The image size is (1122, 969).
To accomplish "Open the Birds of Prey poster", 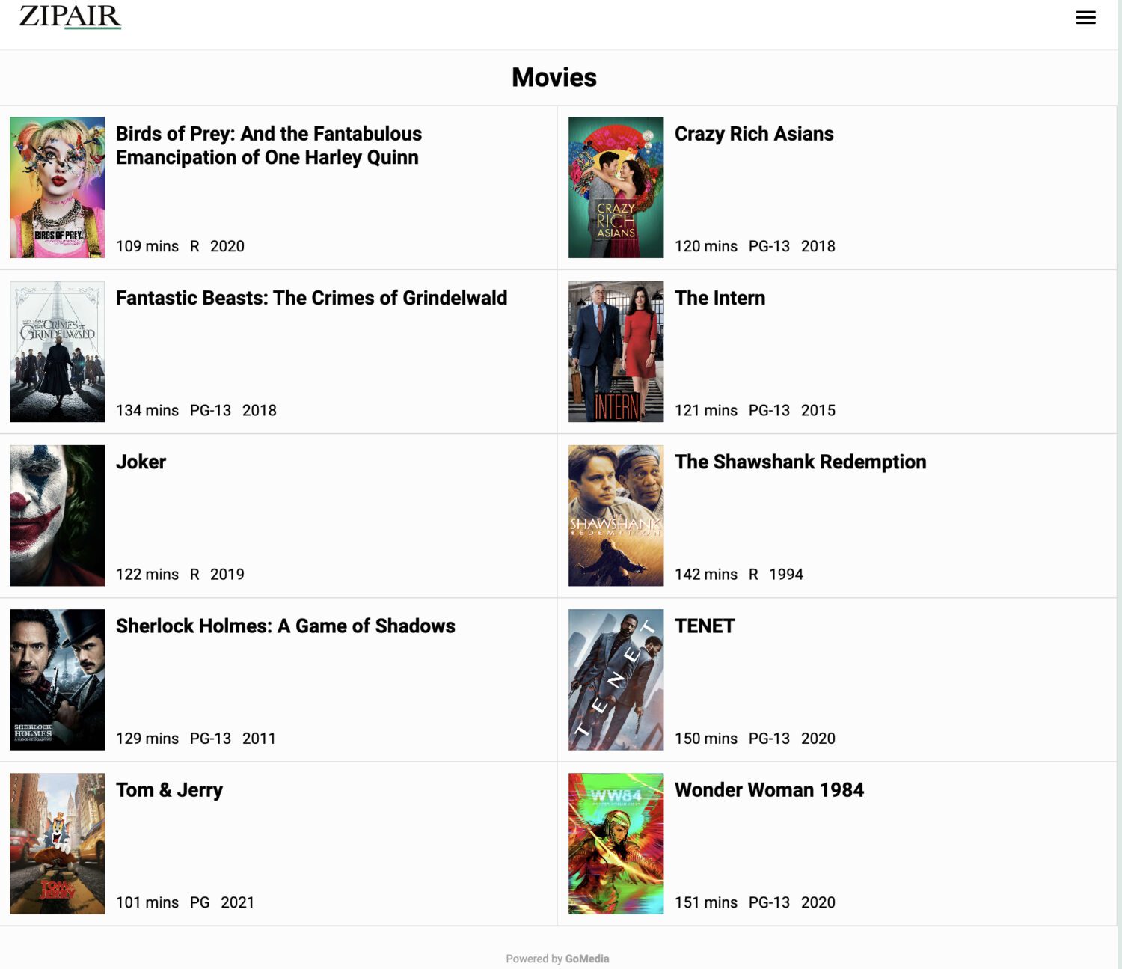I will pyautogui.click(x=57, y=187).
